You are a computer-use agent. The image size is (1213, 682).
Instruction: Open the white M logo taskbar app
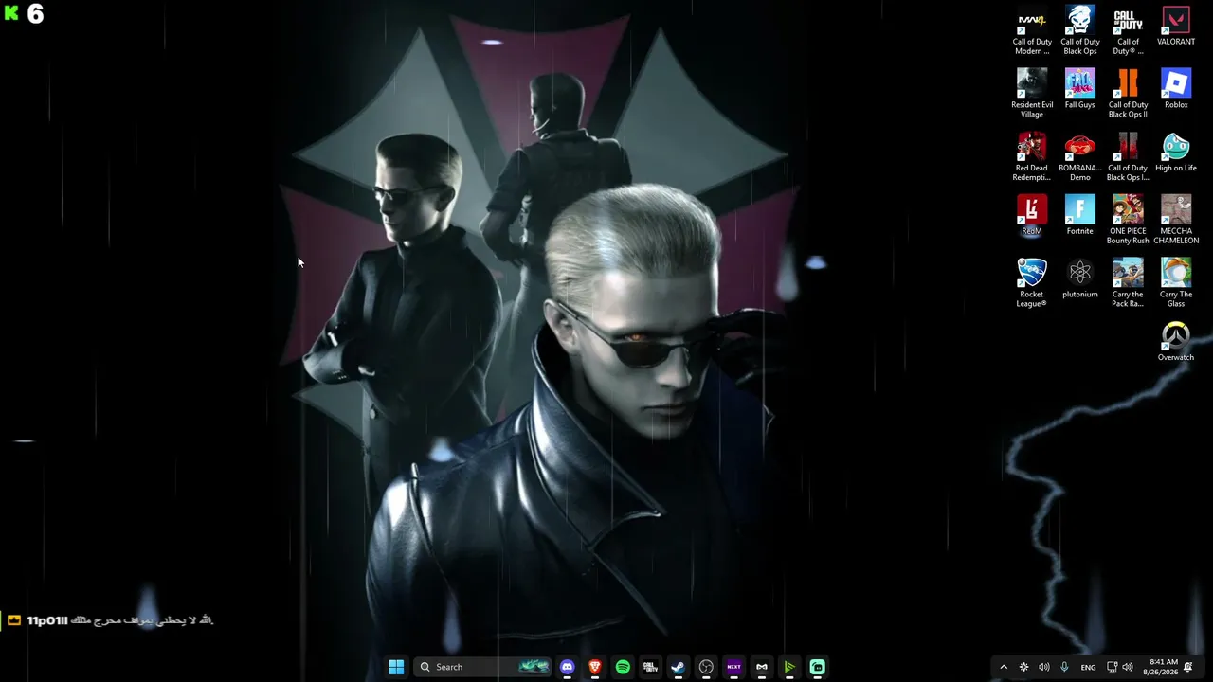point(761,667)
